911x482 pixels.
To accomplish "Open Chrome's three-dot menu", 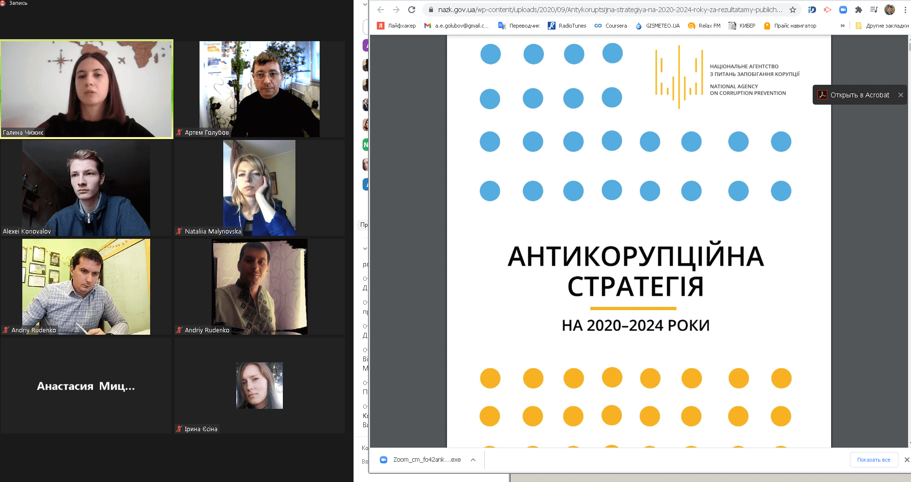I will pyautogui.click(x=905, y=10).
